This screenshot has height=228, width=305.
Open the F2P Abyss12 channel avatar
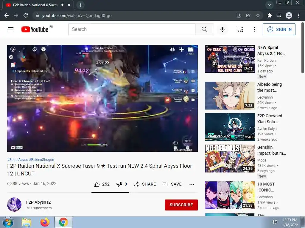14,204
